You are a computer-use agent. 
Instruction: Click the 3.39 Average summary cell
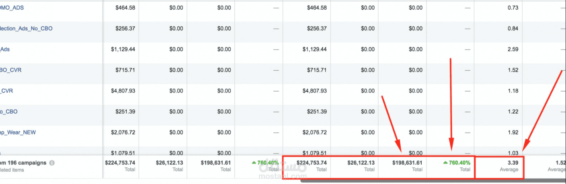click(x=513, y=163)
